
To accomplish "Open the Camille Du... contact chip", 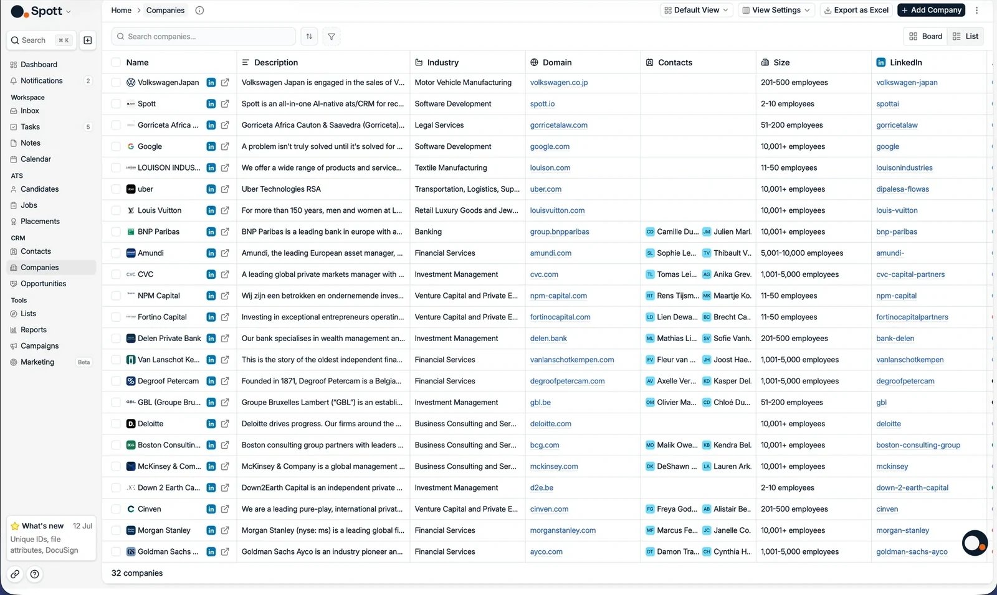I will coord(672,232).
